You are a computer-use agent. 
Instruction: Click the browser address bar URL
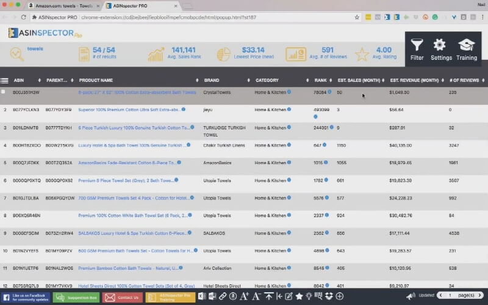click(x=169, y=18)
